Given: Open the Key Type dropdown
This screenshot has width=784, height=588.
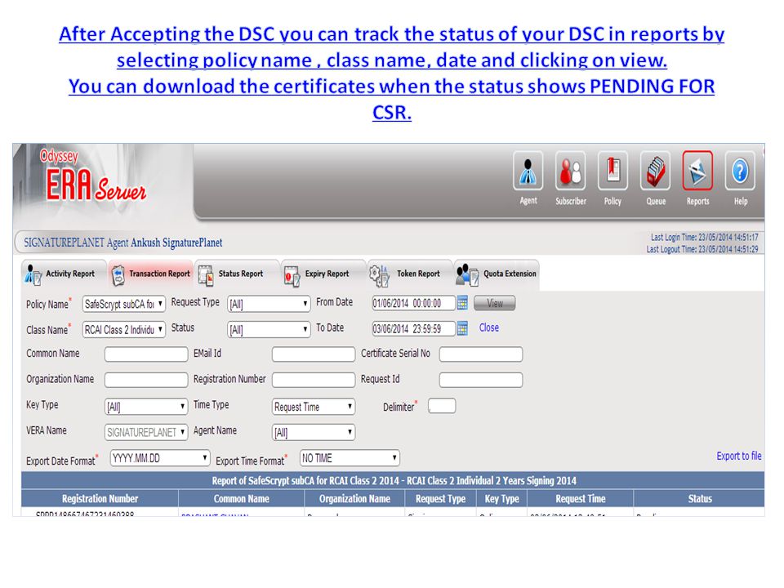Looking at the screenshot, I should (x=146, y=407).
